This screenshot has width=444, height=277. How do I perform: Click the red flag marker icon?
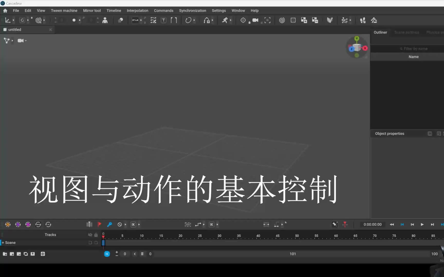99,224
